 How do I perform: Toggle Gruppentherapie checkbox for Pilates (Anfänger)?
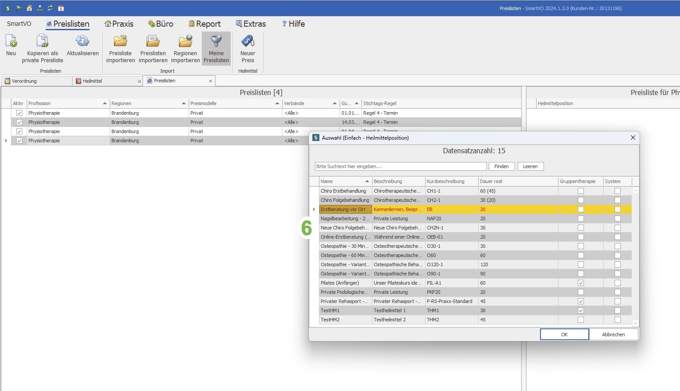tap(580, 283)
